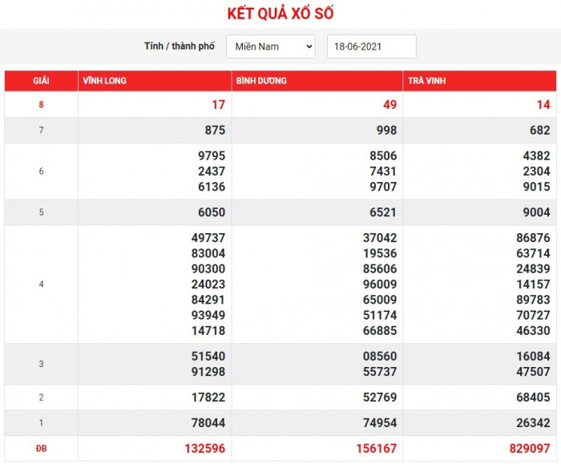This screenshot has width=561, height=464.
Task: Click the Tỉnh / thành phố label
Action: (x=180, y=46)
